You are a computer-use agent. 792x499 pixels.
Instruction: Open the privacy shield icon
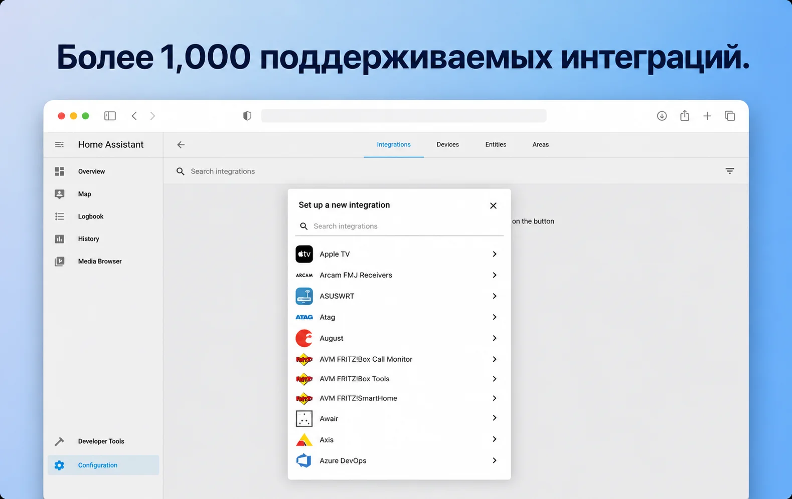[x=247, y=116]
